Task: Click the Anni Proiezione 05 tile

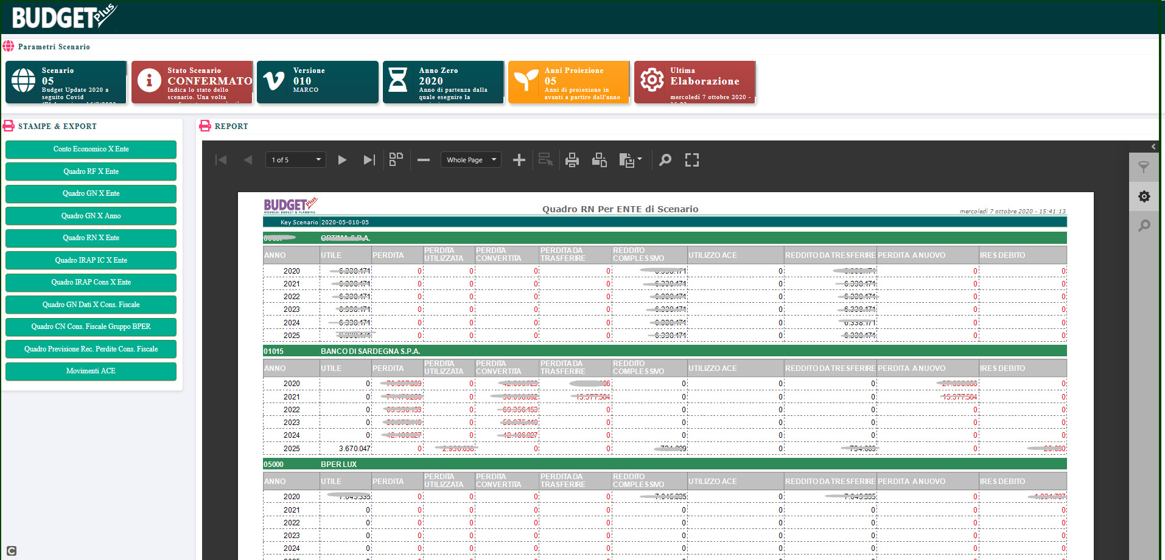Action: [x=569, y=82]
